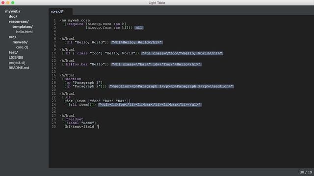Click the :ul keyword on line 22
The height and width of the screenshot is (176, 314).
(x=67, y=97)
